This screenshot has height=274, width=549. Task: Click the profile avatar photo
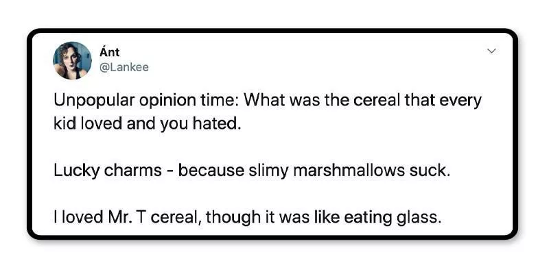(x=72, y=60)
